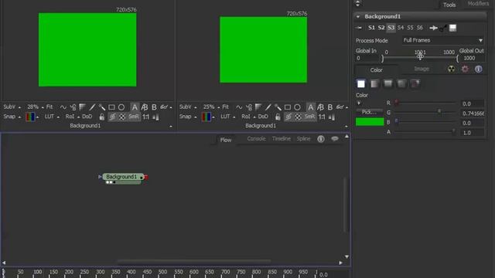Select the magic wand icon in right viewer
This screenshot has width=495, height=278.
pos(278,107)
